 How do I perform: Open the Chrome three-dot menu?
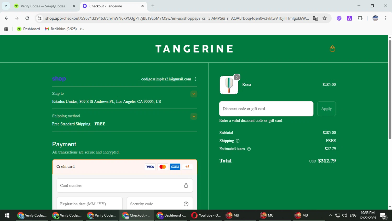[386, 18]
